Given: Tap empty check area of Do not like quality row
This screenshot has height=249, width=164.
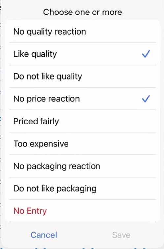Looking at the screenshot, I should [146, 76].
